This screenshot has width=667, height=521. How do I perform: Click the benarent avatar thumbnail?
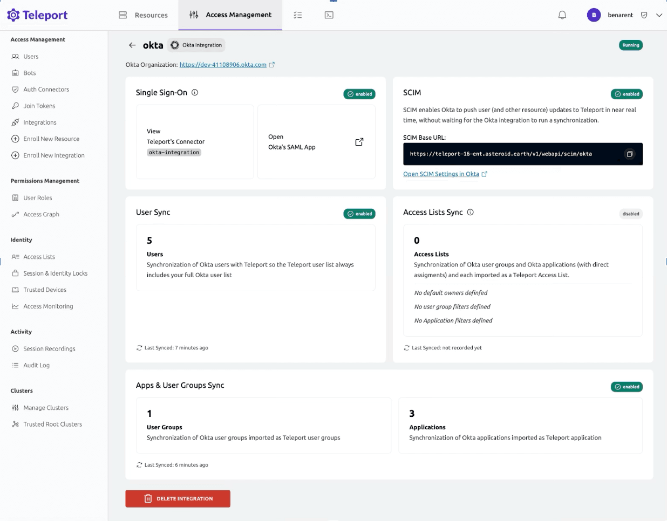point(594,15)
